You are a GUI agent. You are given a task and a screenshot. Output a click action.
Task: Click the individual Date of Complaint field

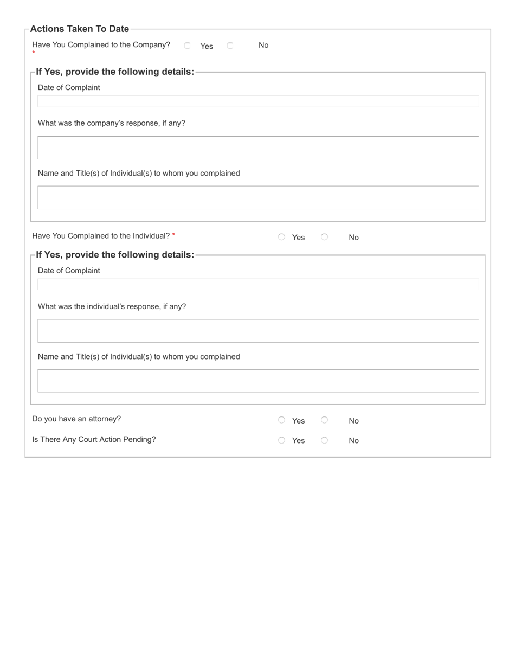tap(258, 284)
